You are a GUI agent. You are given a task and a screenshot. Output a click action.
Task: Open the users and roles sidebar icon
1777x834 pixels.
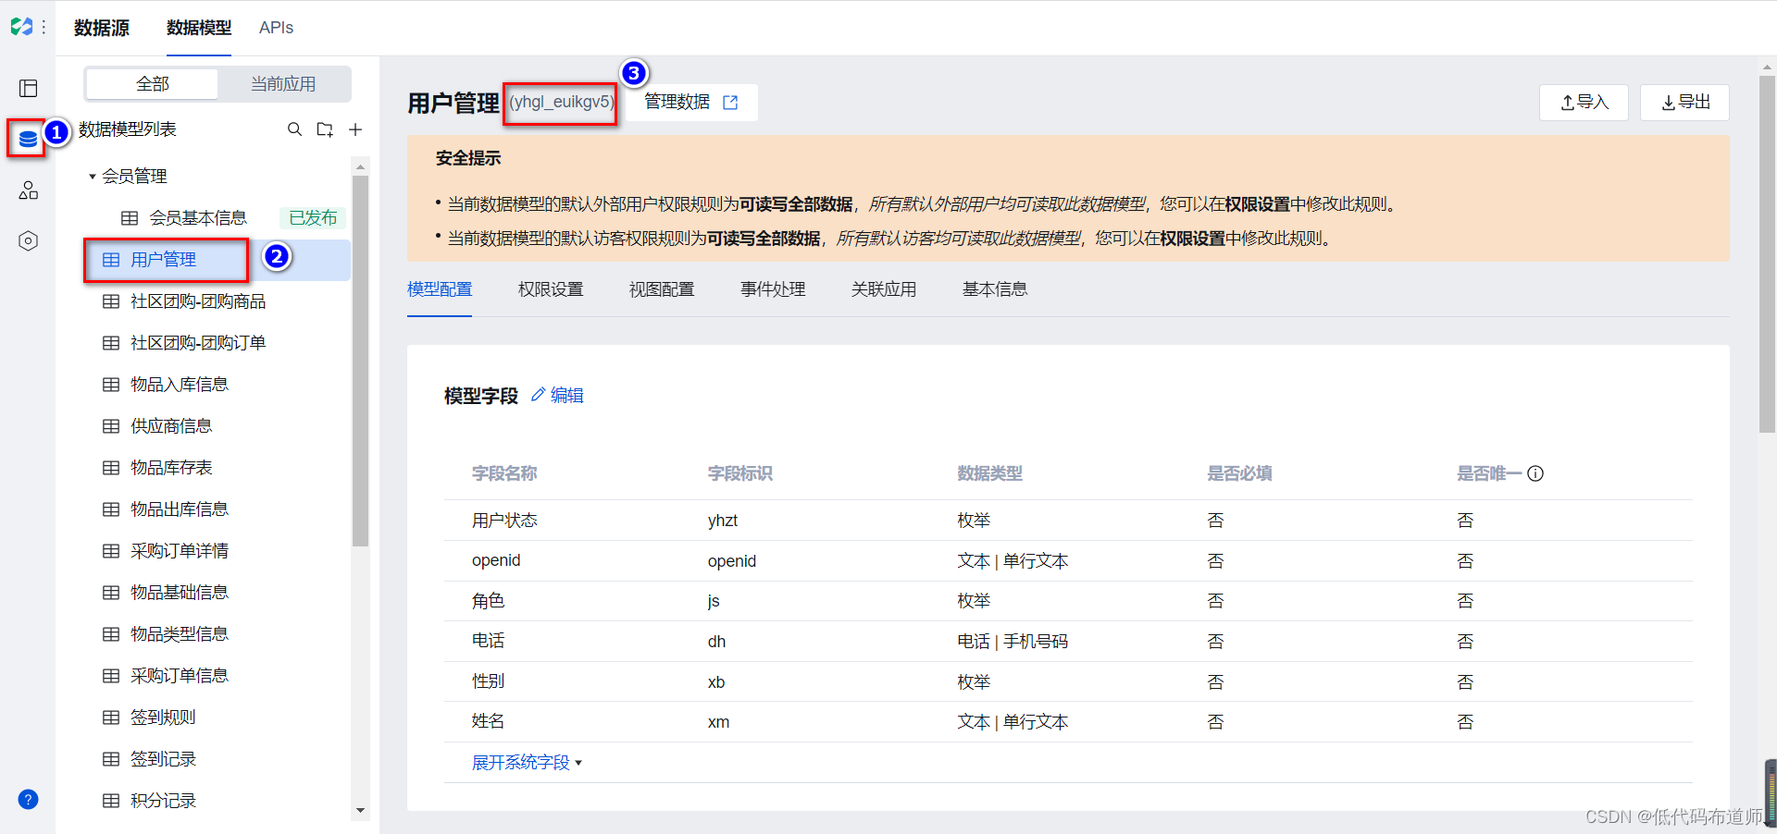pyautogui.click(x=28, y=190)
